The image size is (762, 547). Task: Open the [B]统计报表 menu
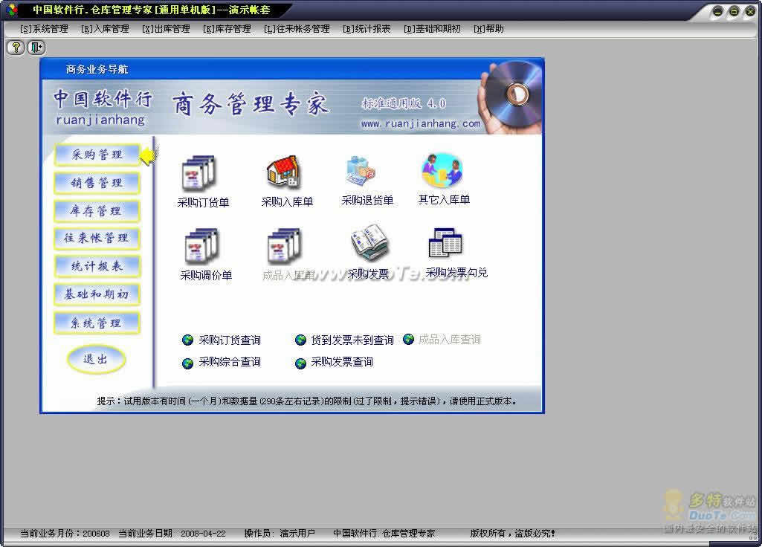click(367, 29)
